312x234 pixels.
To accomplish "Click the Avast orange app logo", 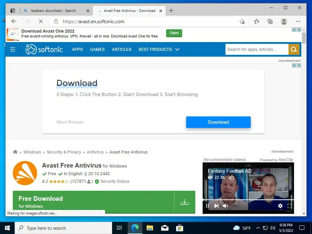I will point(25,173).
